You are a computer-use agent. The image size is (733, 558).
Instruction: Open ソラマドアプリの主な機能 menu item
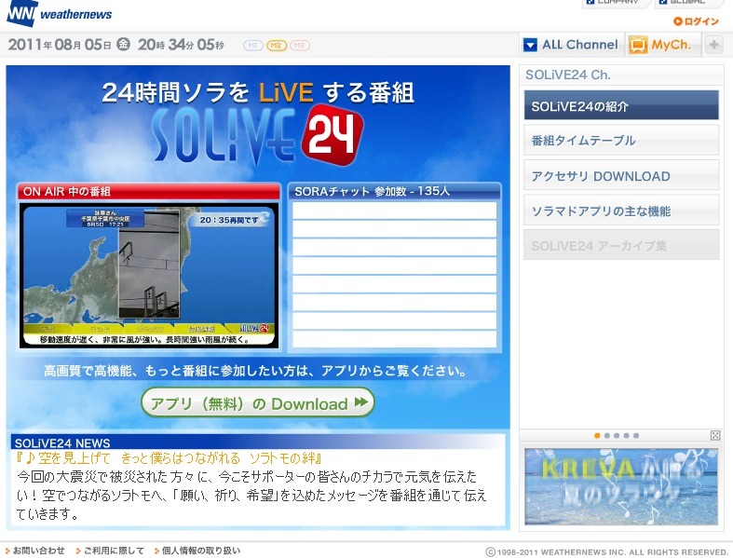(x=621, y=211)
